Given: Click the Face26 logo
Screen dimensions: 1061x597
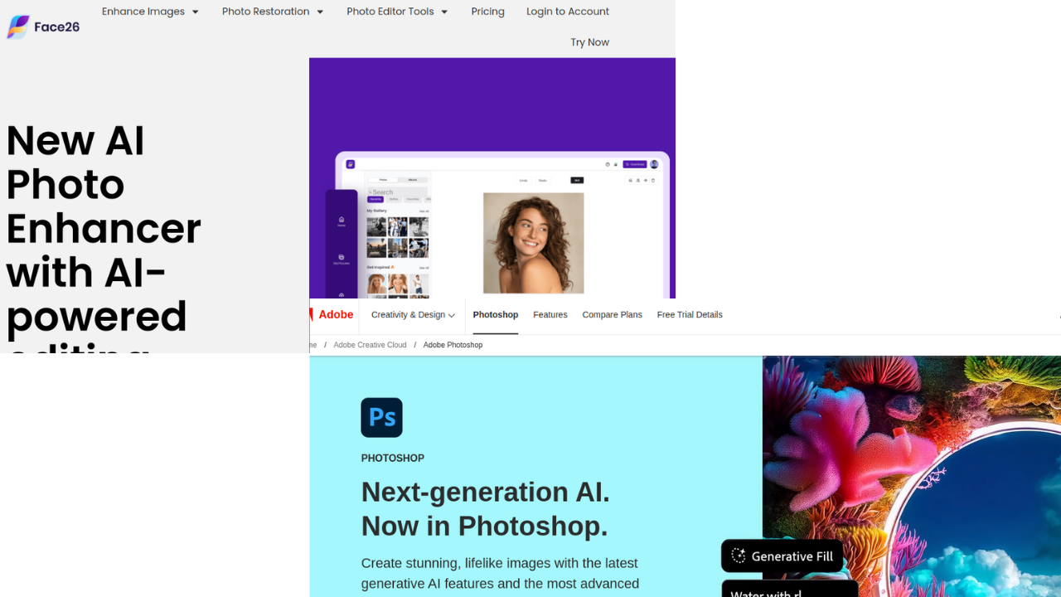Looking at the screenshot, I should [x=43, y=27].
